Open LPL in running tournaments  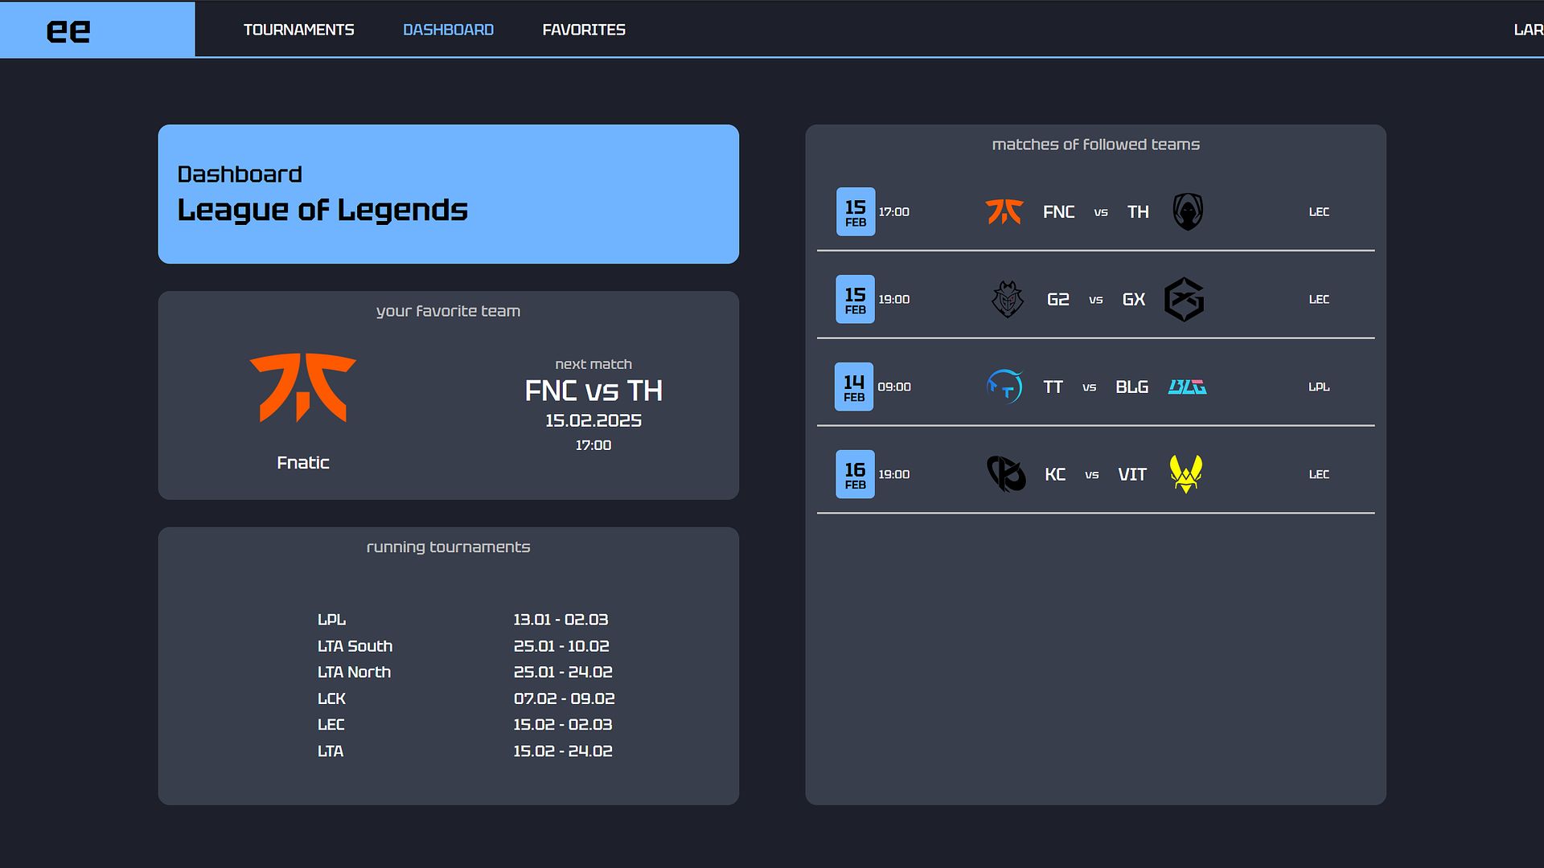[331, 620]
